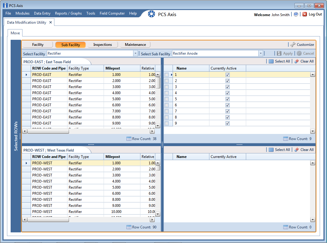Click horizontal scrollbar thumb in PROD-EAST grid
The image size is (327, 243).
(48, 131)
